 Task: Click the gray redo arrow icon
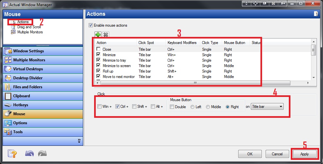[43, 153]
